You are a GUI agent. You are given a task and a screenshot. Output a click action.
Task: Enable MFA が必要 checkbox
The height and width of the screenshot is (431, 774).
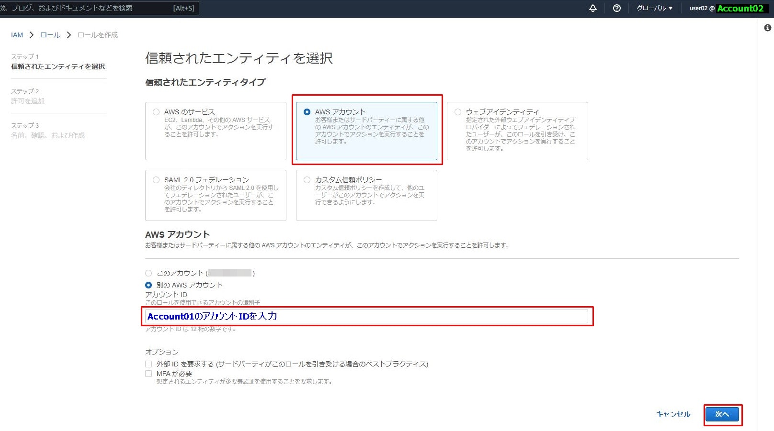point(148,374)
